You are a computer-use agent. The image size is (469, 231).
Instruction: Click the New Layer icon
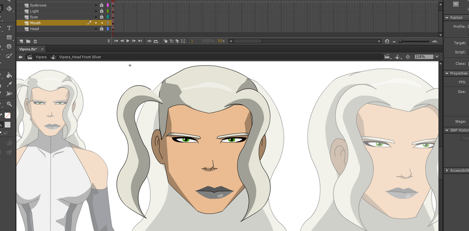click(x=21, y=41)
